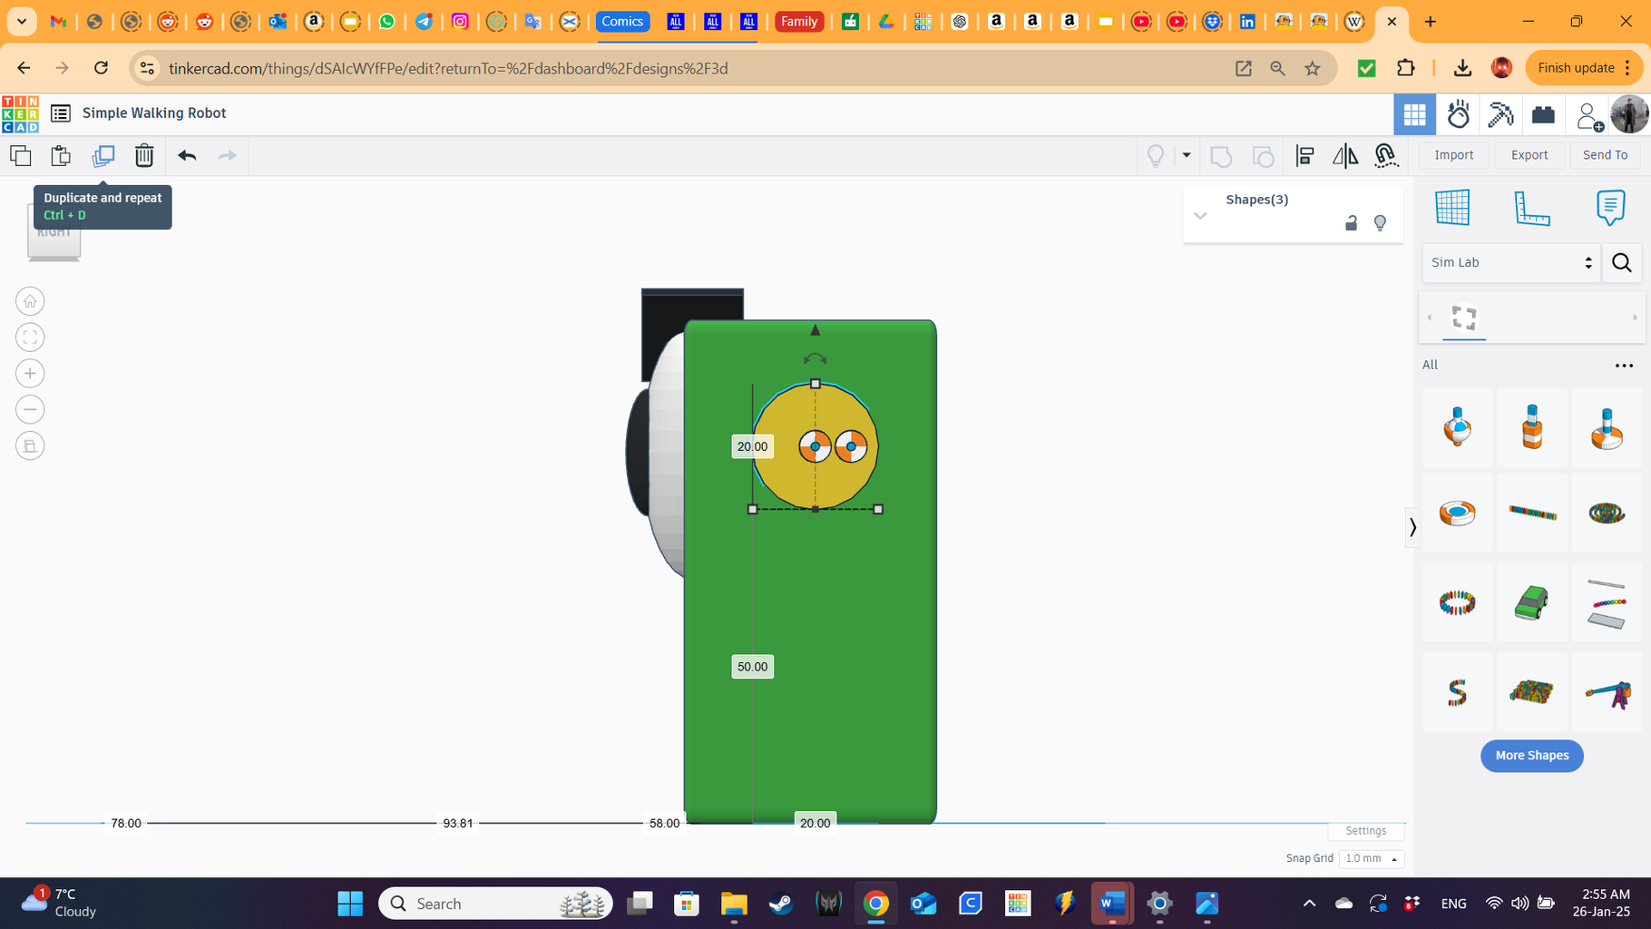The height and width of the screenshot is (929, 1651).
Task: Open the Snap Grid 1.0 mm dropdown
Action: tap(1371, 858)
